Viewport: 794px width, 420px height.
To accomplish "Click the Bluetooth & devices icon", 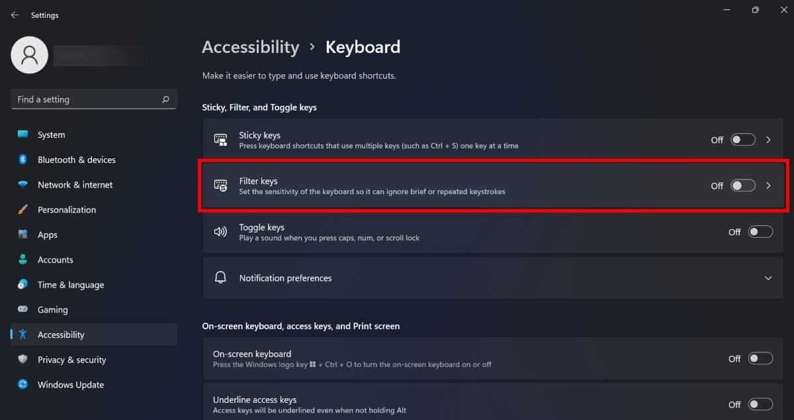I will tap(22, 160).
